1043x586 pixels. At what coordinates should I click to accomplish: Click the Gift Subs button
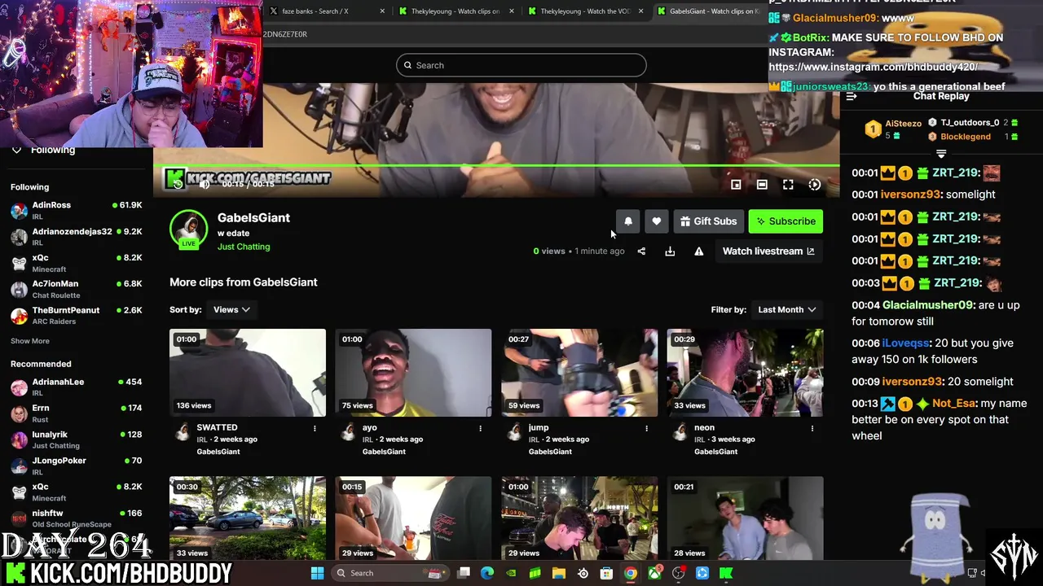pos(708,221)
